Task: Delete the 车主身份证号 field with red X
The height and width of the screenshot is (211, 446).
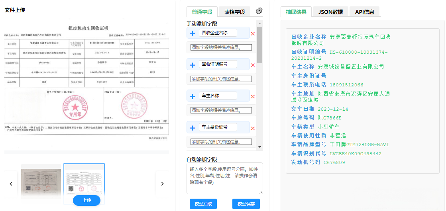Action: pyautogui.click(x=253, y=128)
